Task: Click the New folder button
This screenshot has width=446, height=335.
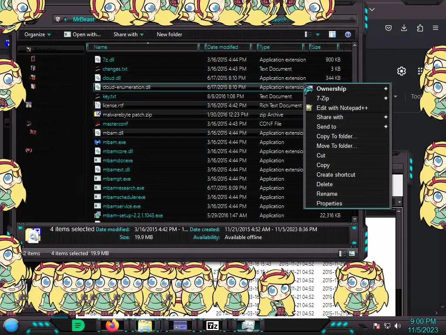Action: pos(169,34)
